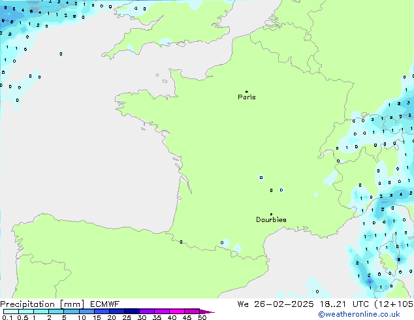This screenshot has width=414, height=320.
Task: Click the Paris location dot marker
Action: coord(247,91)
